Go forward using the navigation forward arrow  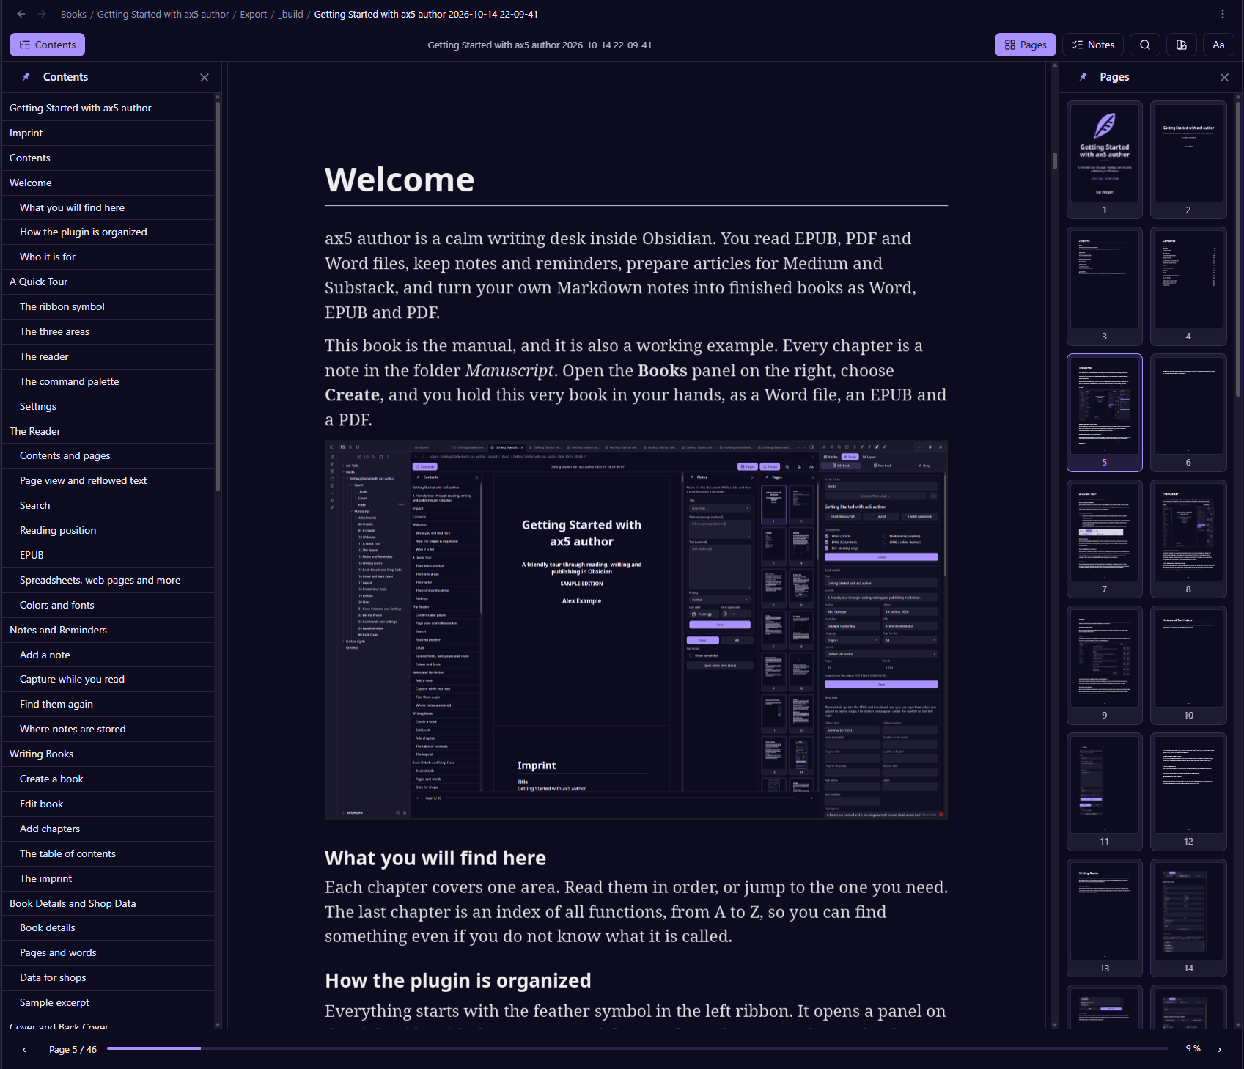[x=42, y=14]
